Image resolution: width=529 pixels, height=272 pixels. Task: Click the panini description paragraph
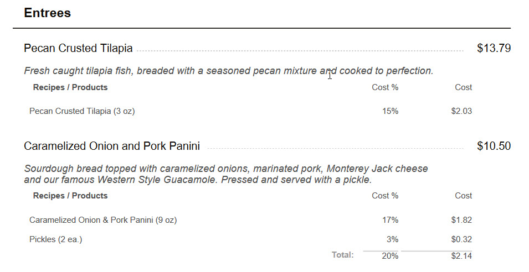coord(225,174)
